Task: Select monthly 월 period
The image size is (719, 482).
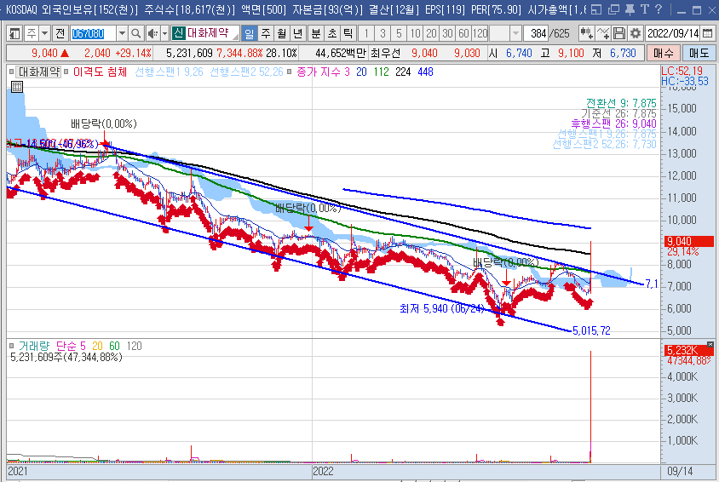Action: pyautogui.click(x=281, y=33)
